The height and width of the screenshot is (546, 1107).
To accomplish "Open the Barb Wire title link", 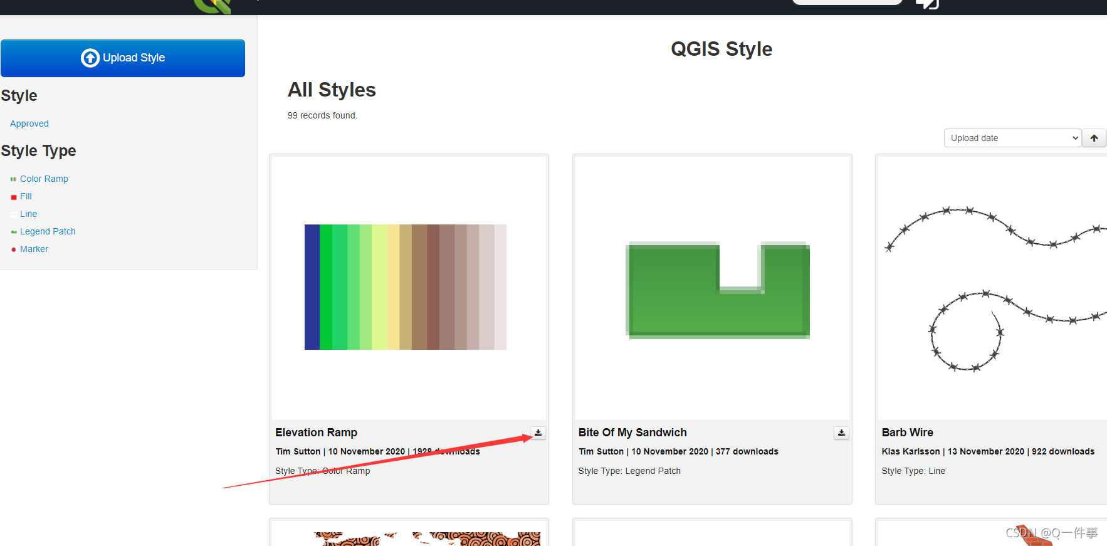I will (907, 433).
